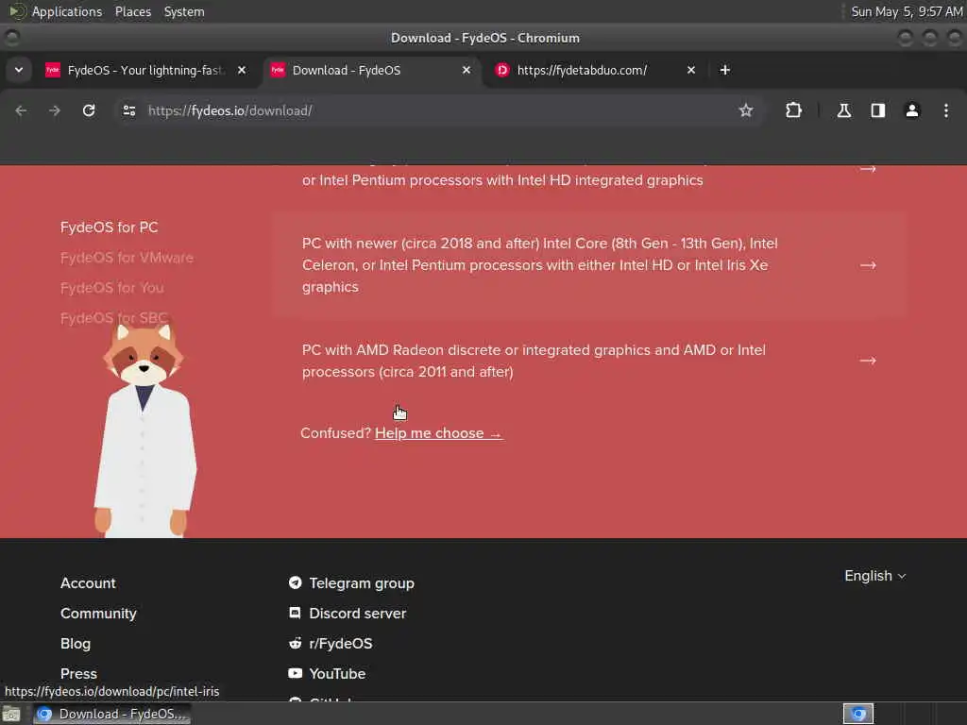Expand the tab search dropdown arrow
967x725 pixels.
19,70
